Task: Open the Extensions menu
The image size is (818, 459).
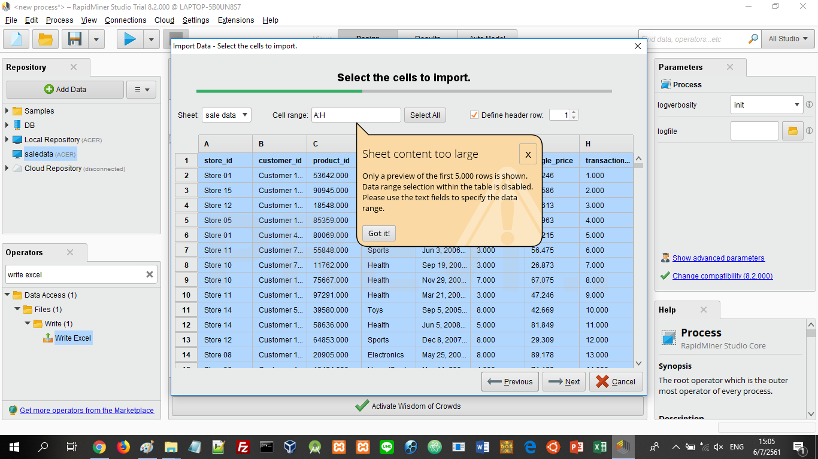Action: (235, 20)
